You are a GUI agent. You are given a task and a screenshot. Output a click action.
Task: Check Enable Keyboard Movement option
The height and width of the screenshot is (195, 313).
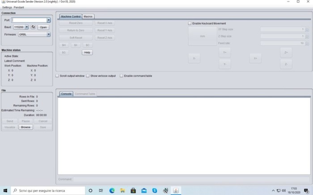(190, 23)
